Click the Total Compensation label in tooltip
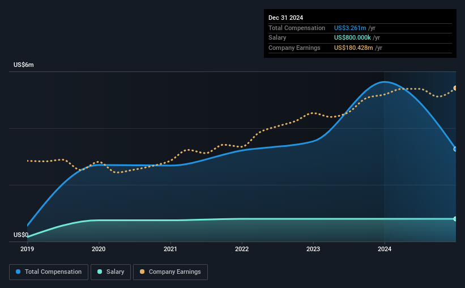465x288 pixels. 297,28
